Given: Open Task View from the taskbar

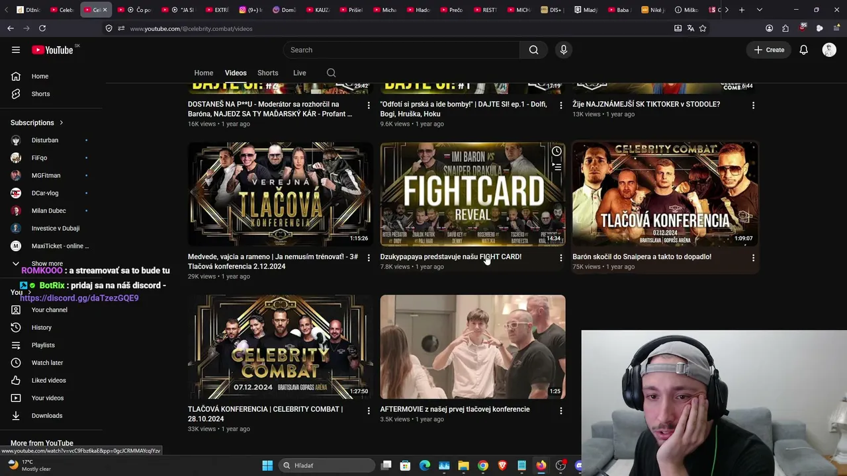Looking at the screenshot, I should pyautogui.click(x=386, y=465).
